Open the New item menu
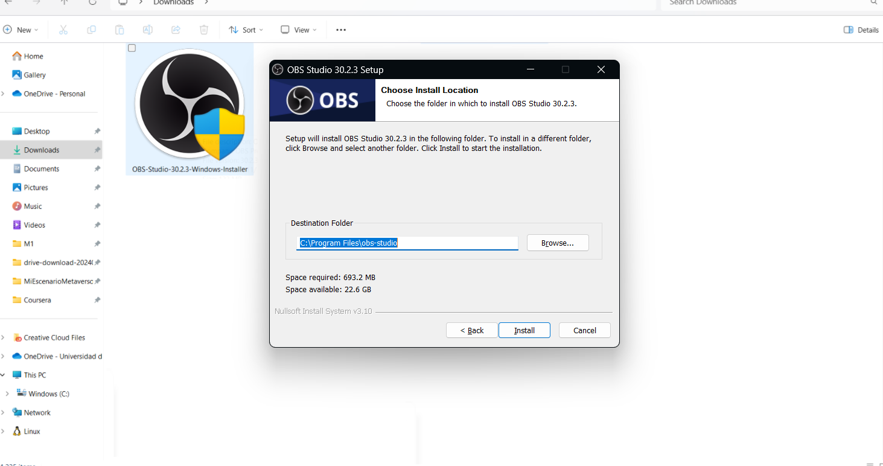 [21, 30]
